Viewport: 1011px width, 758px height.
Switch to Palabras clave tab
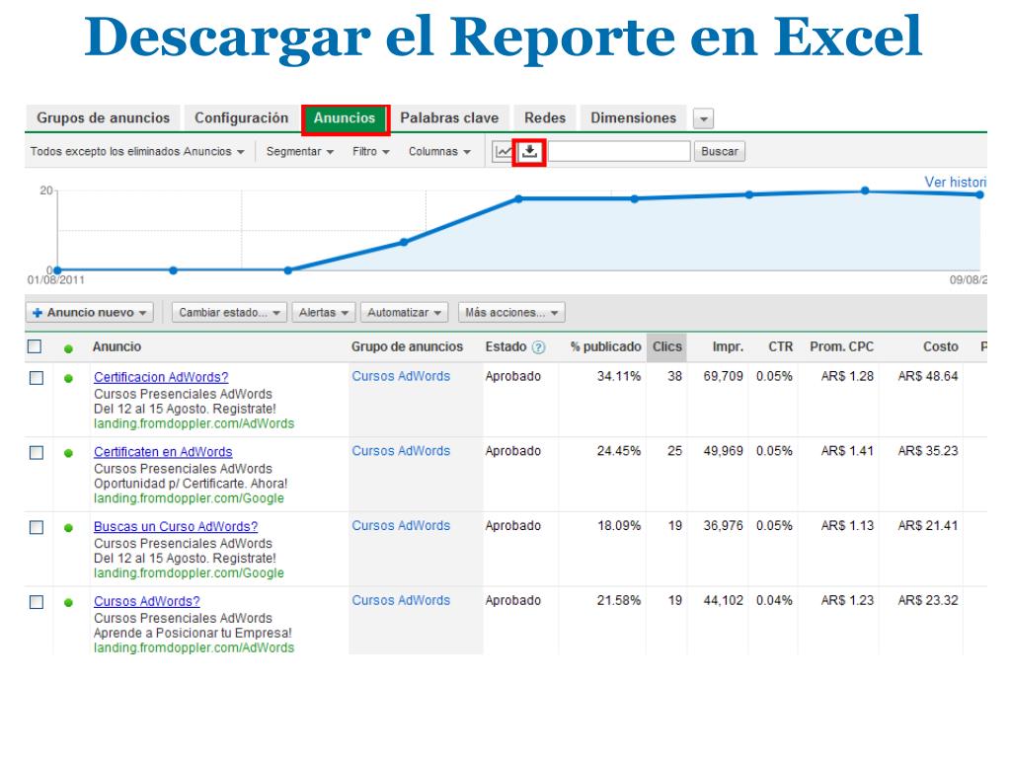pyautogui.click(x=449, y=118)
